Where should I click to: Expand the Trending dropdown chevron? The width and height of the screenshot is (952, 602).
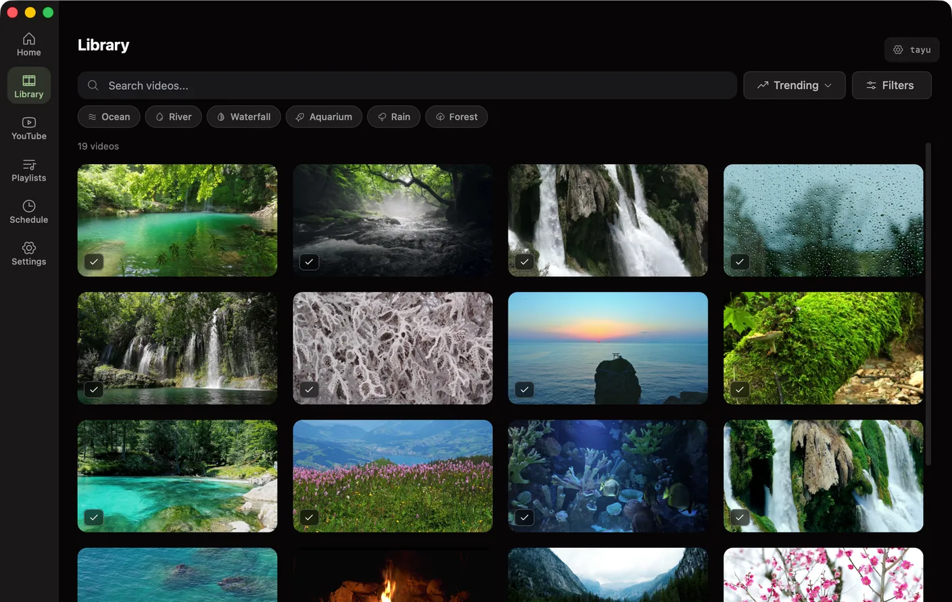pyautogui.click(x=828, y=86)
